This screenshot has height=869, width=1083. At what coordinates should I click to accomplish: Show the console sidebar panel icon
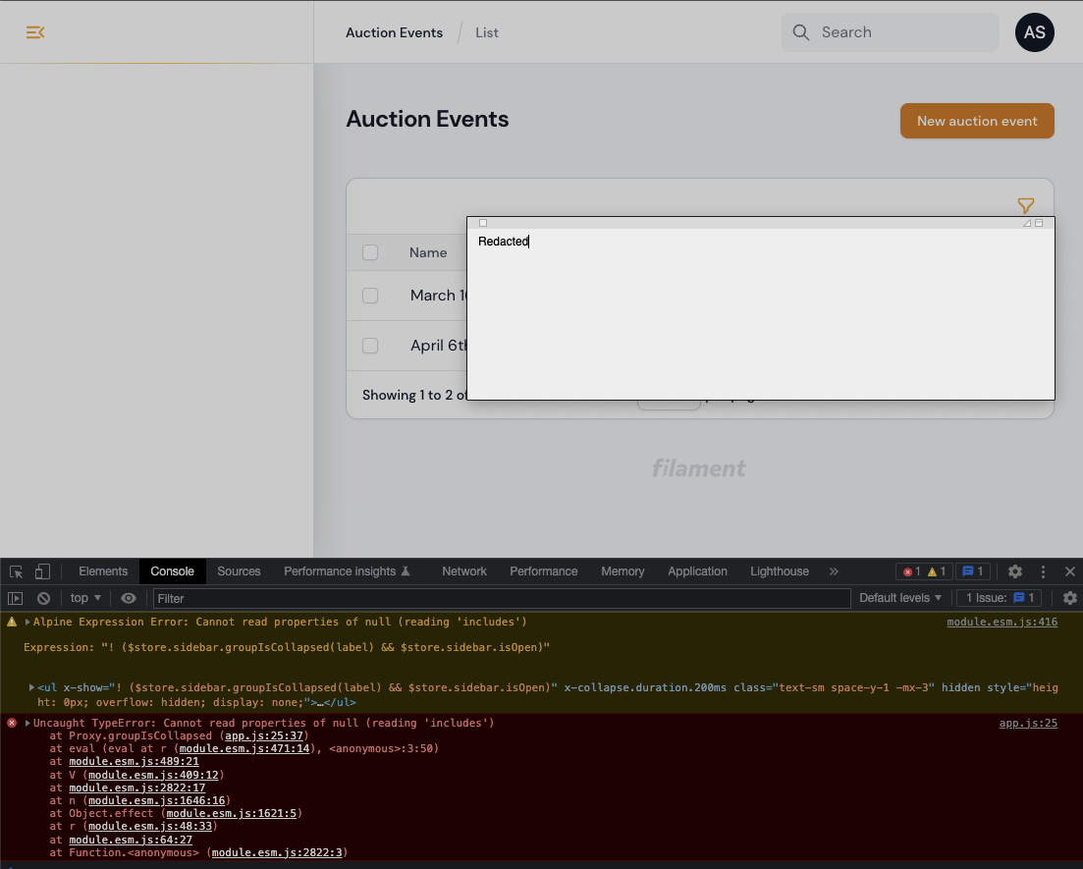click(15, 598)
